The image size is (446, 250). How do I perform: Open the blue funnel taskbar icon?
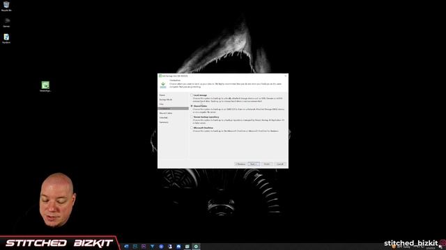click(x=153, y=247)
